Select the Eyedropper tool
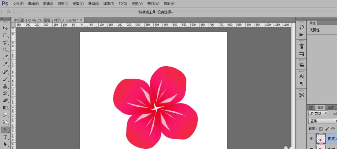The width and height of the screenshot is (337, 149). (5, 64)
